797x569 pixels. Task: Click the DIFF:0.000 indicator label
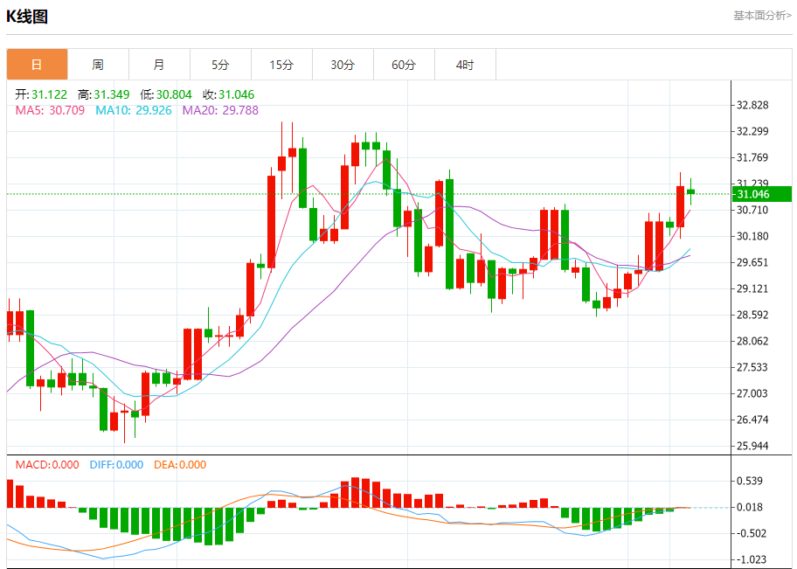pyautogui.click(x=116, y=465)
